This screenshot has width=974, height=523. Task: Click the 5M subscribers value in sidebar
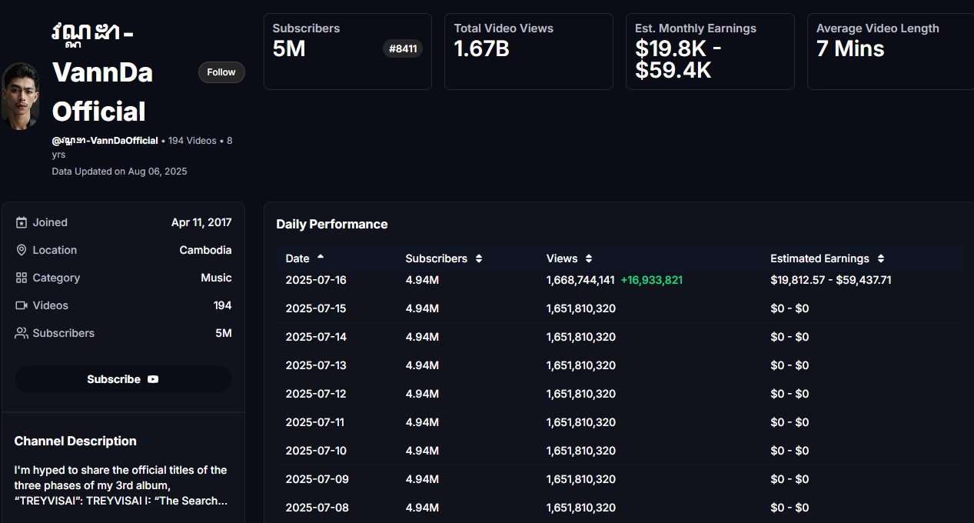pyautogui.click(x=224, y=333)
